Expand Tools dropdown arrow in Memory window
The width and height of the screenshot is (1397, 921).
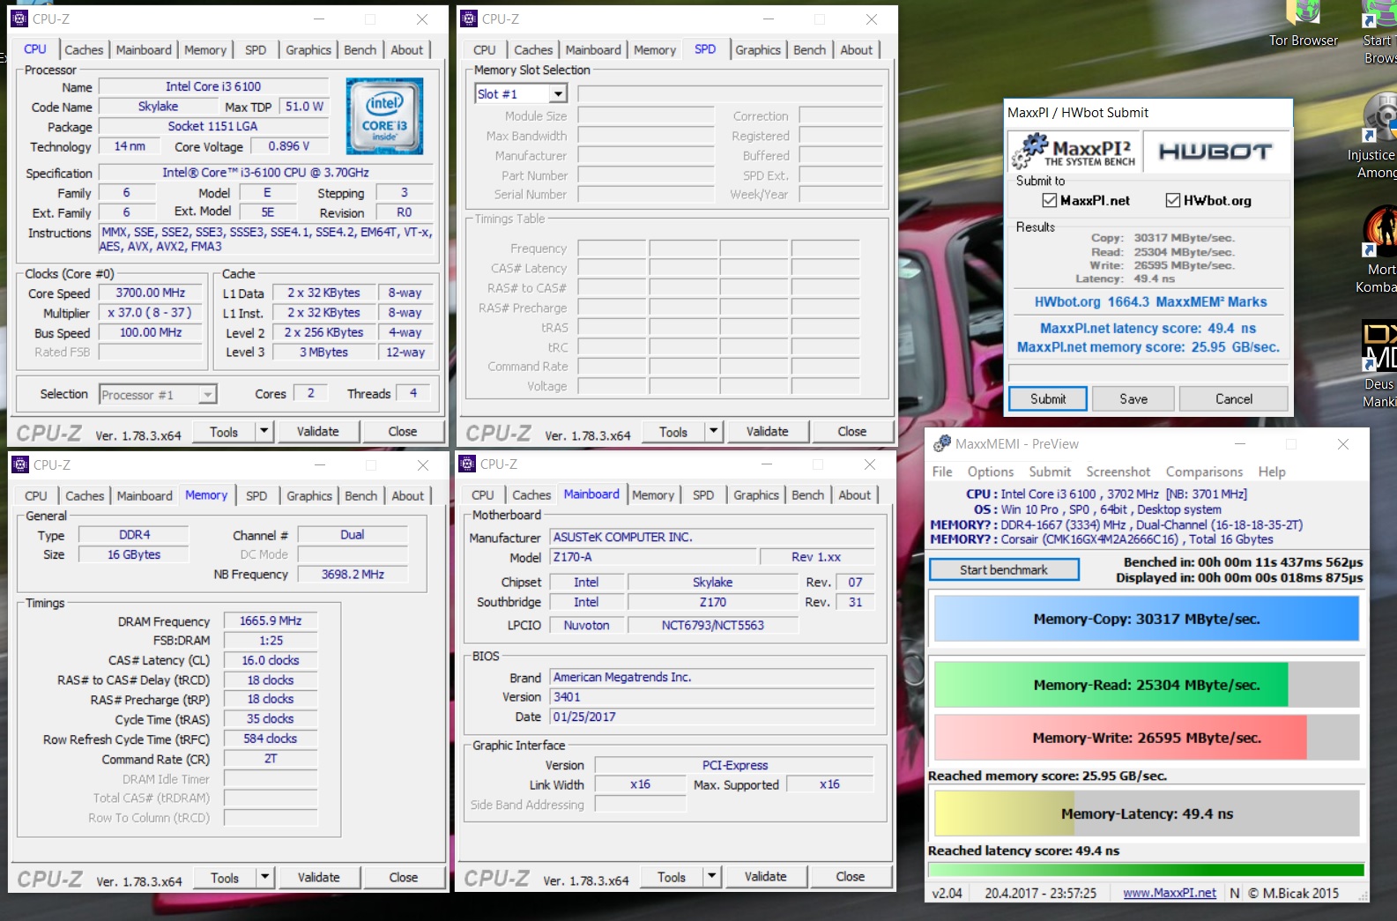click(x=264, y=877)
